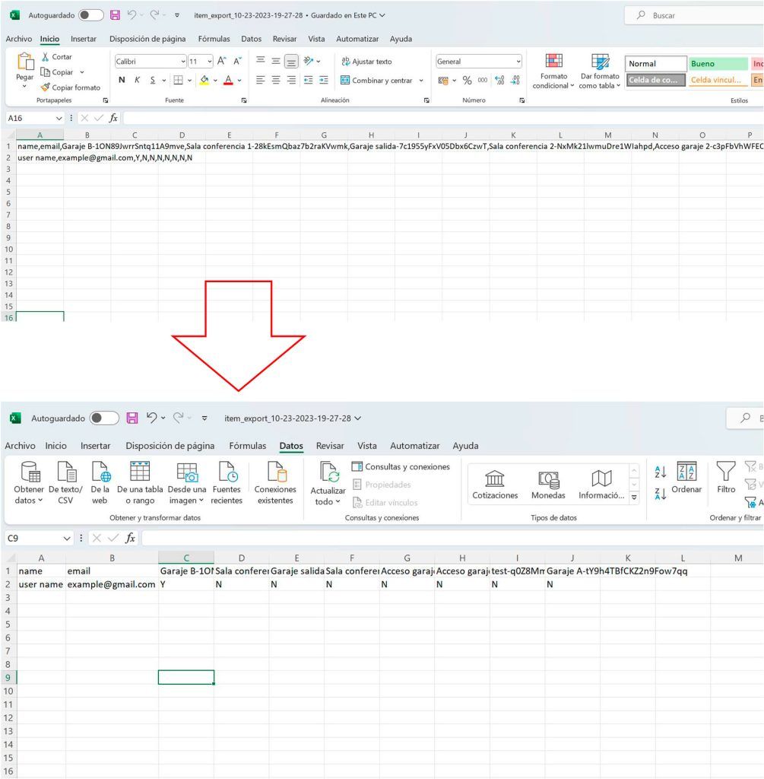
Task: Select the Copiar formato paintbrush
Action: tap(46, 87)
